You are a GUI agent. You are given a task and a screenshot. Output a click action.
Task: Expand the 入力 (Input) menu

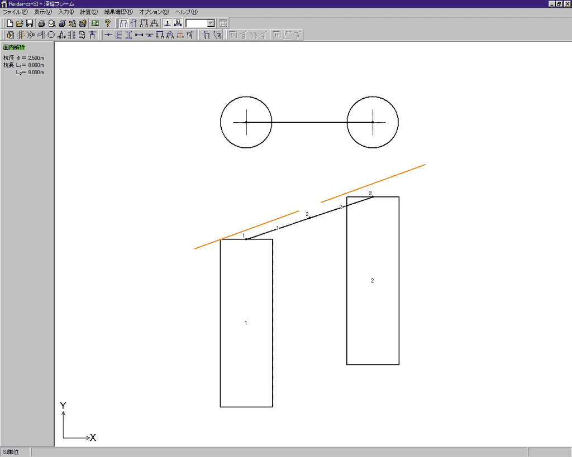(x=66, y=12)
